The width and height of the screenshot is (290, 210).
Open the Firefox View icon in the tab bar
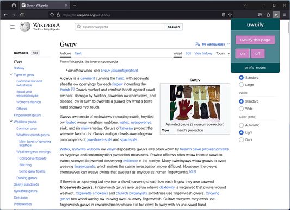point(14,5)
